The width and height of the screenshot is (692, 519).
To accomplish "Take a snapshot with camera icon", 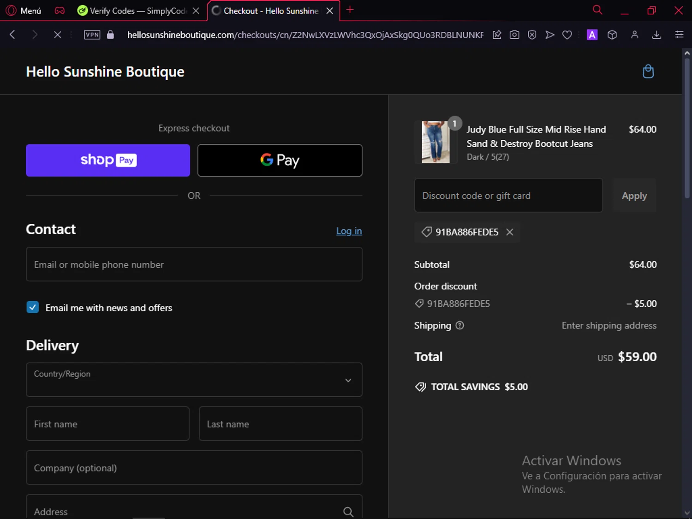I will point(514,35).
